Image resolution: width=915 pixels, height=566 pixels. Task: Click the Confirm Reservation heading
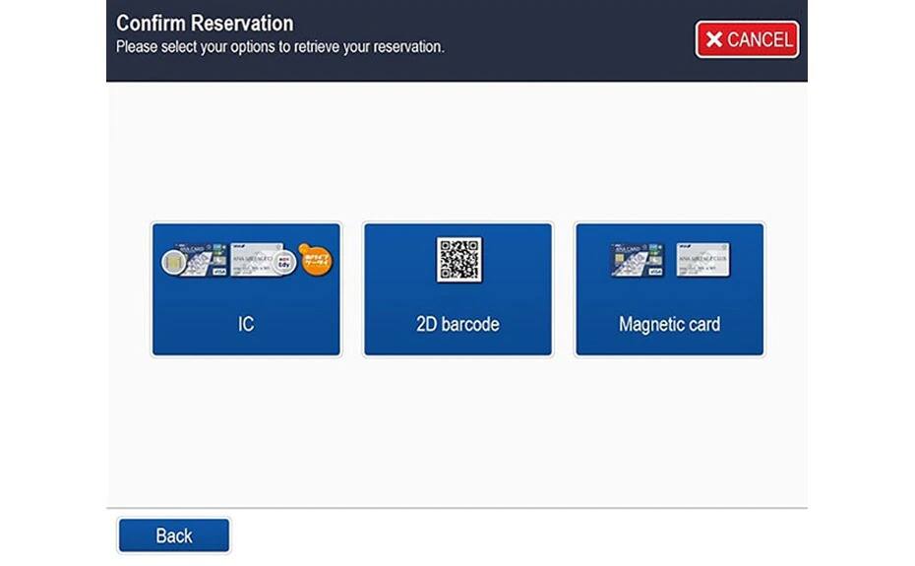tap(205, 23)
